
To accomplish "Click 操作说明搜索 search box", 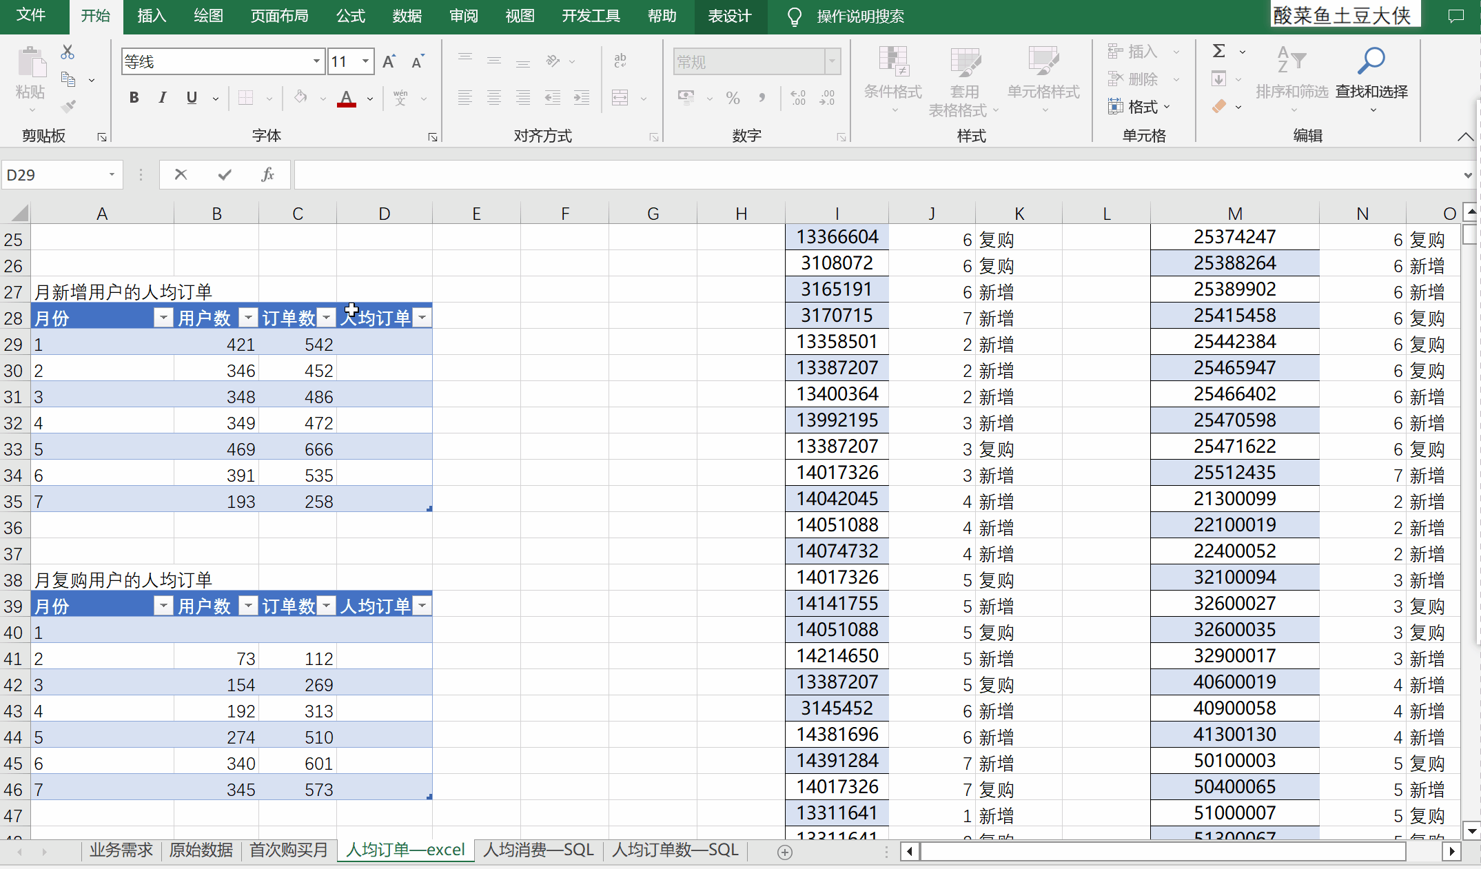I will tap(859, 17).
